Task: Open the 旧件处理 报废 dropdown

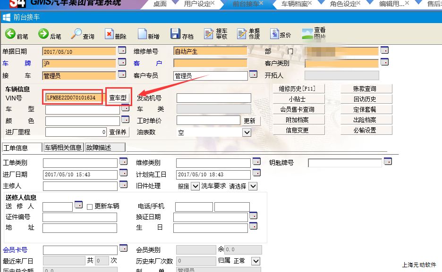Action: 195,186
